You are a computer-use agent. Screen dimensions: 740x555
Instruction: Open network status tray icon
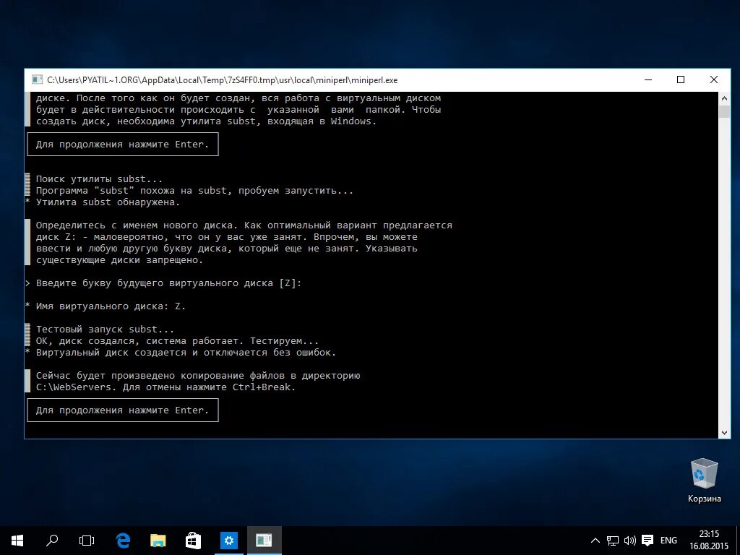pyautogui.click(x=613, y=541)
